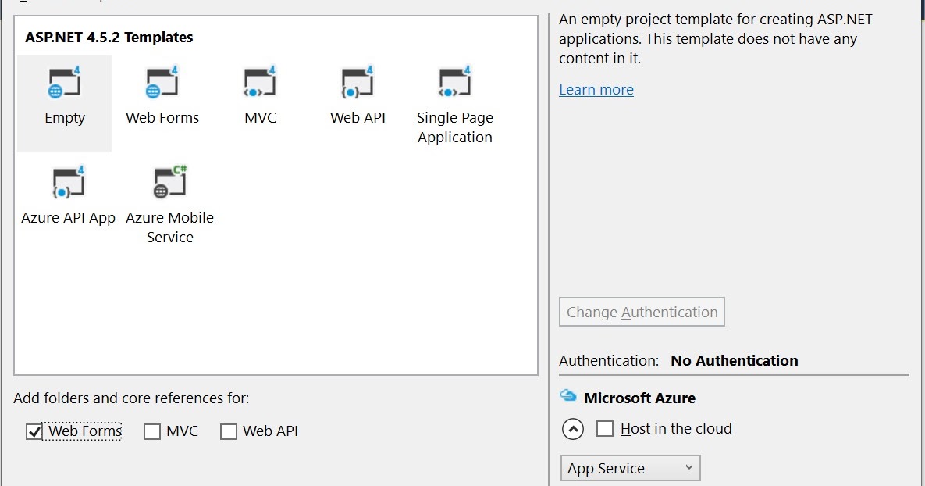Uncheck the Web Forms checkbox
925x486 pixels.
tap(34, 431)
